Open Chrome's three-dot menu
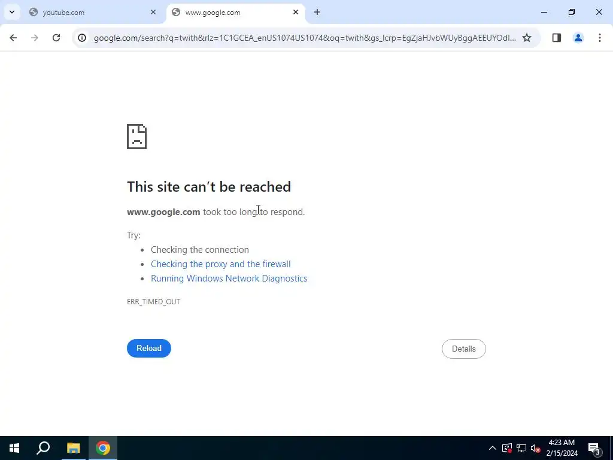This screenshot has height=460, width=613. coord(599,38)
